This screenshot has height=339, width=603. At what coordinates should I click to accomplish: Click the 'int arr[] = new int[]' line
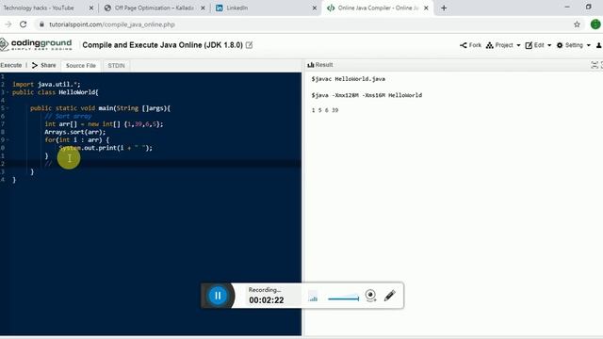(x=104, y=123)
